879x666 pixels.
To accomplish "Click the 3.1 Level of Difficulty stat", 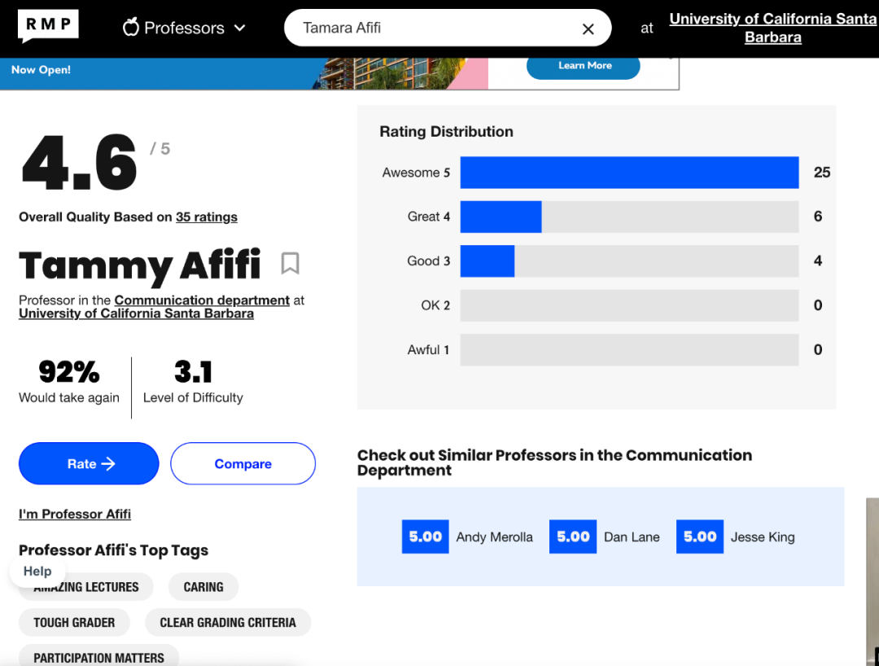I will (x=193, y=383).
